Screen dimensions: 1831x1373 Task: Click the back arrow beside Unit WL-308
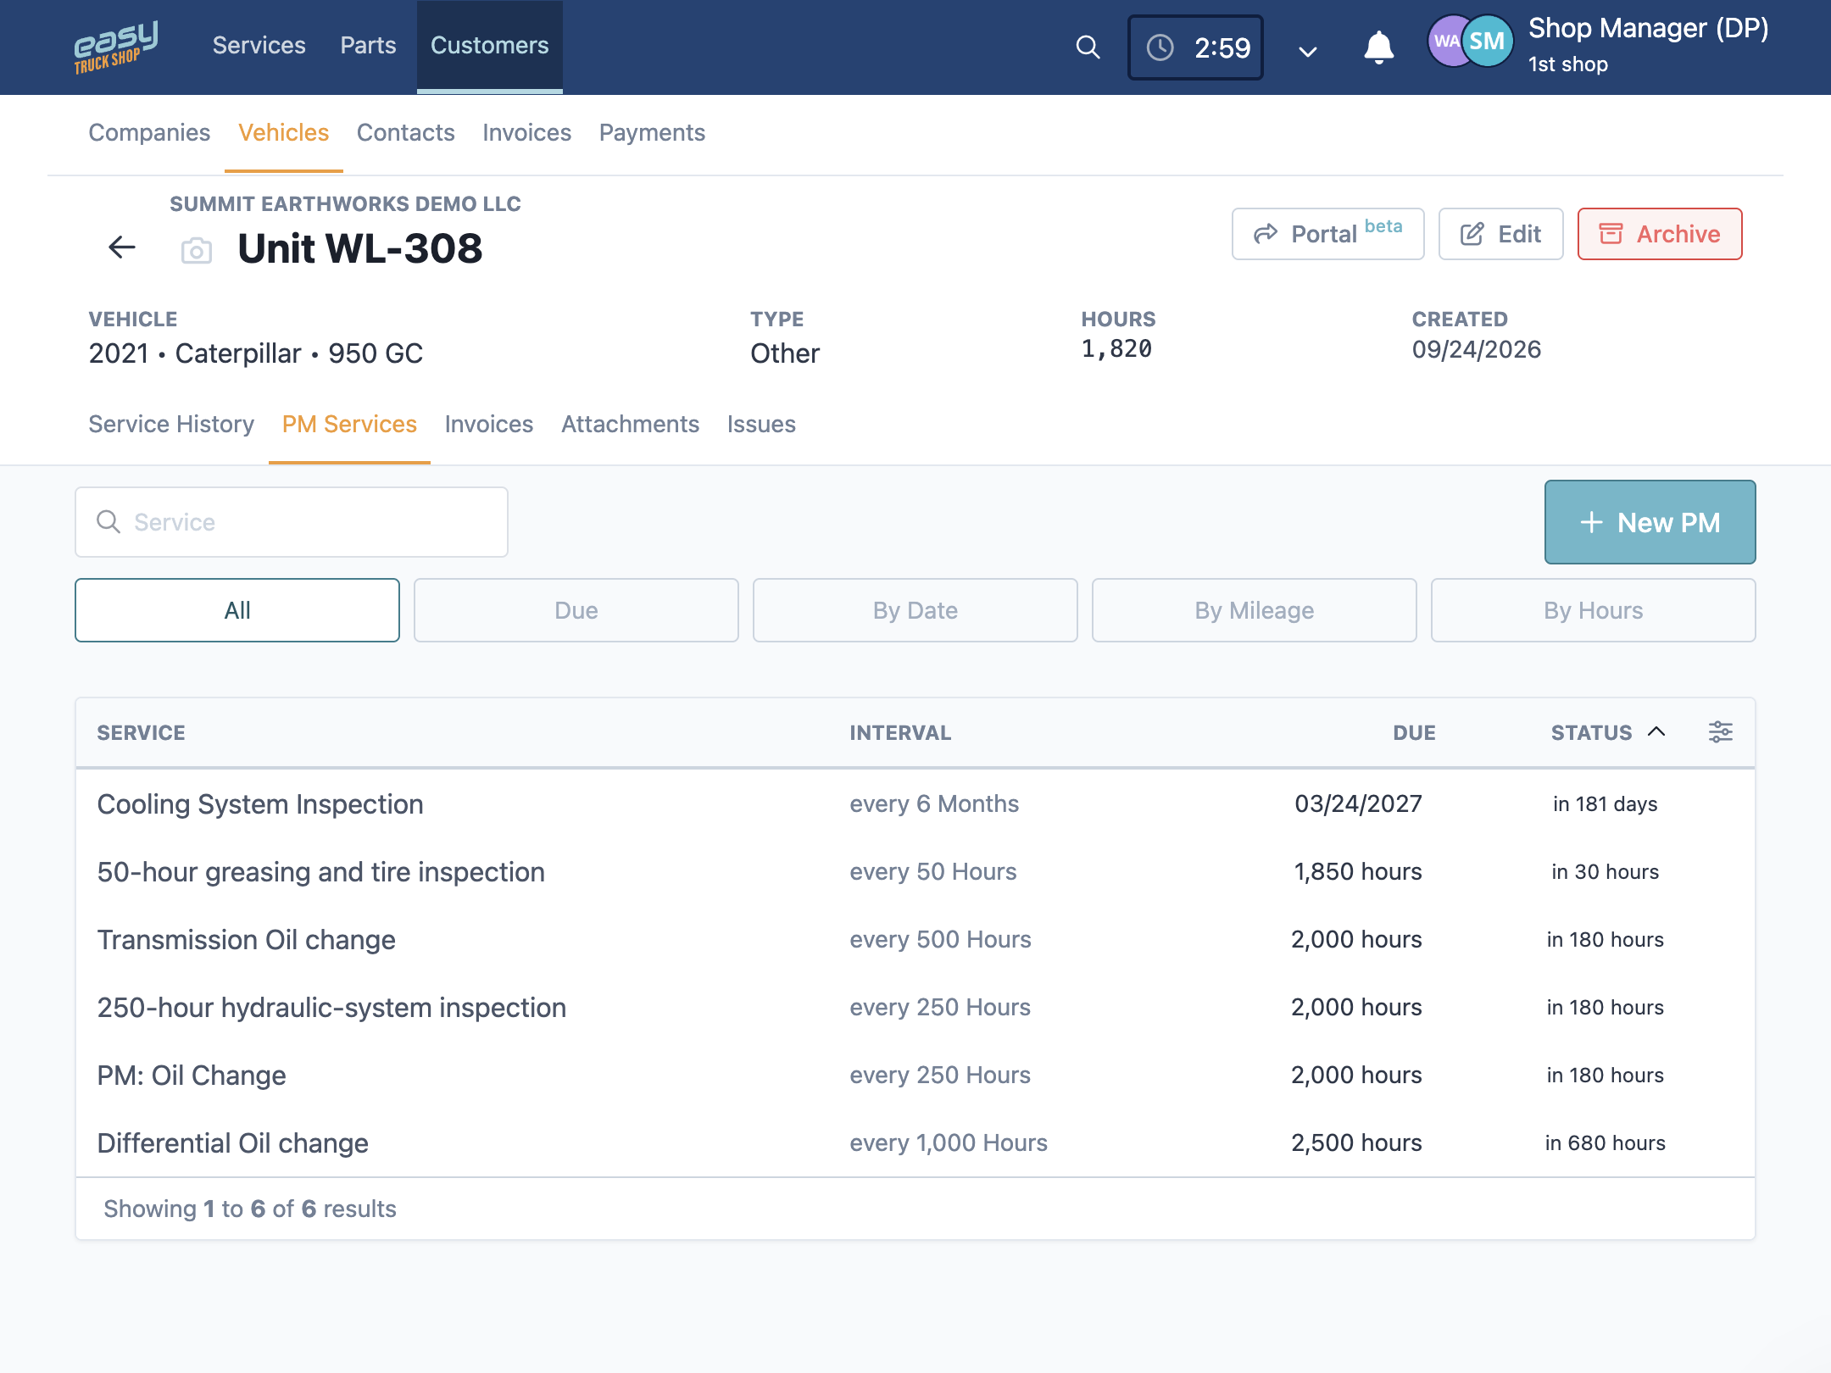[122, 247]
